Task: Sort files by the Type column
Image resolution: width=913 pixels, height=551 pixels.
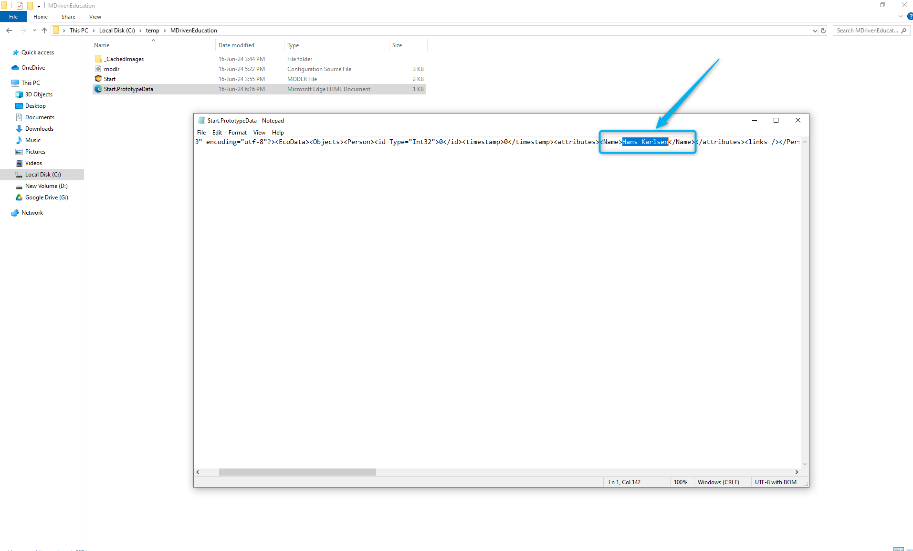Action: tap(293, 45)
